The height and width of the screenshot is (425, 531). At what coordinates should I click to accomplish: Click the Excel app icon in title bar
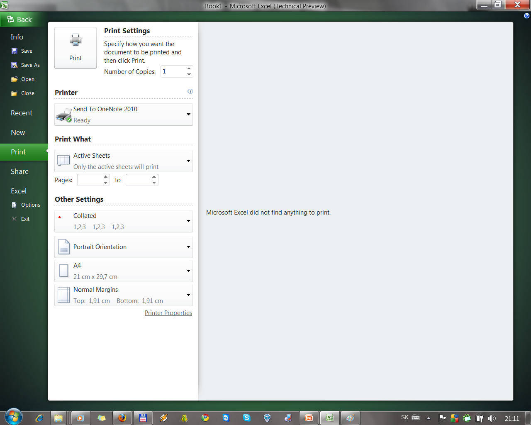[4, 5]
